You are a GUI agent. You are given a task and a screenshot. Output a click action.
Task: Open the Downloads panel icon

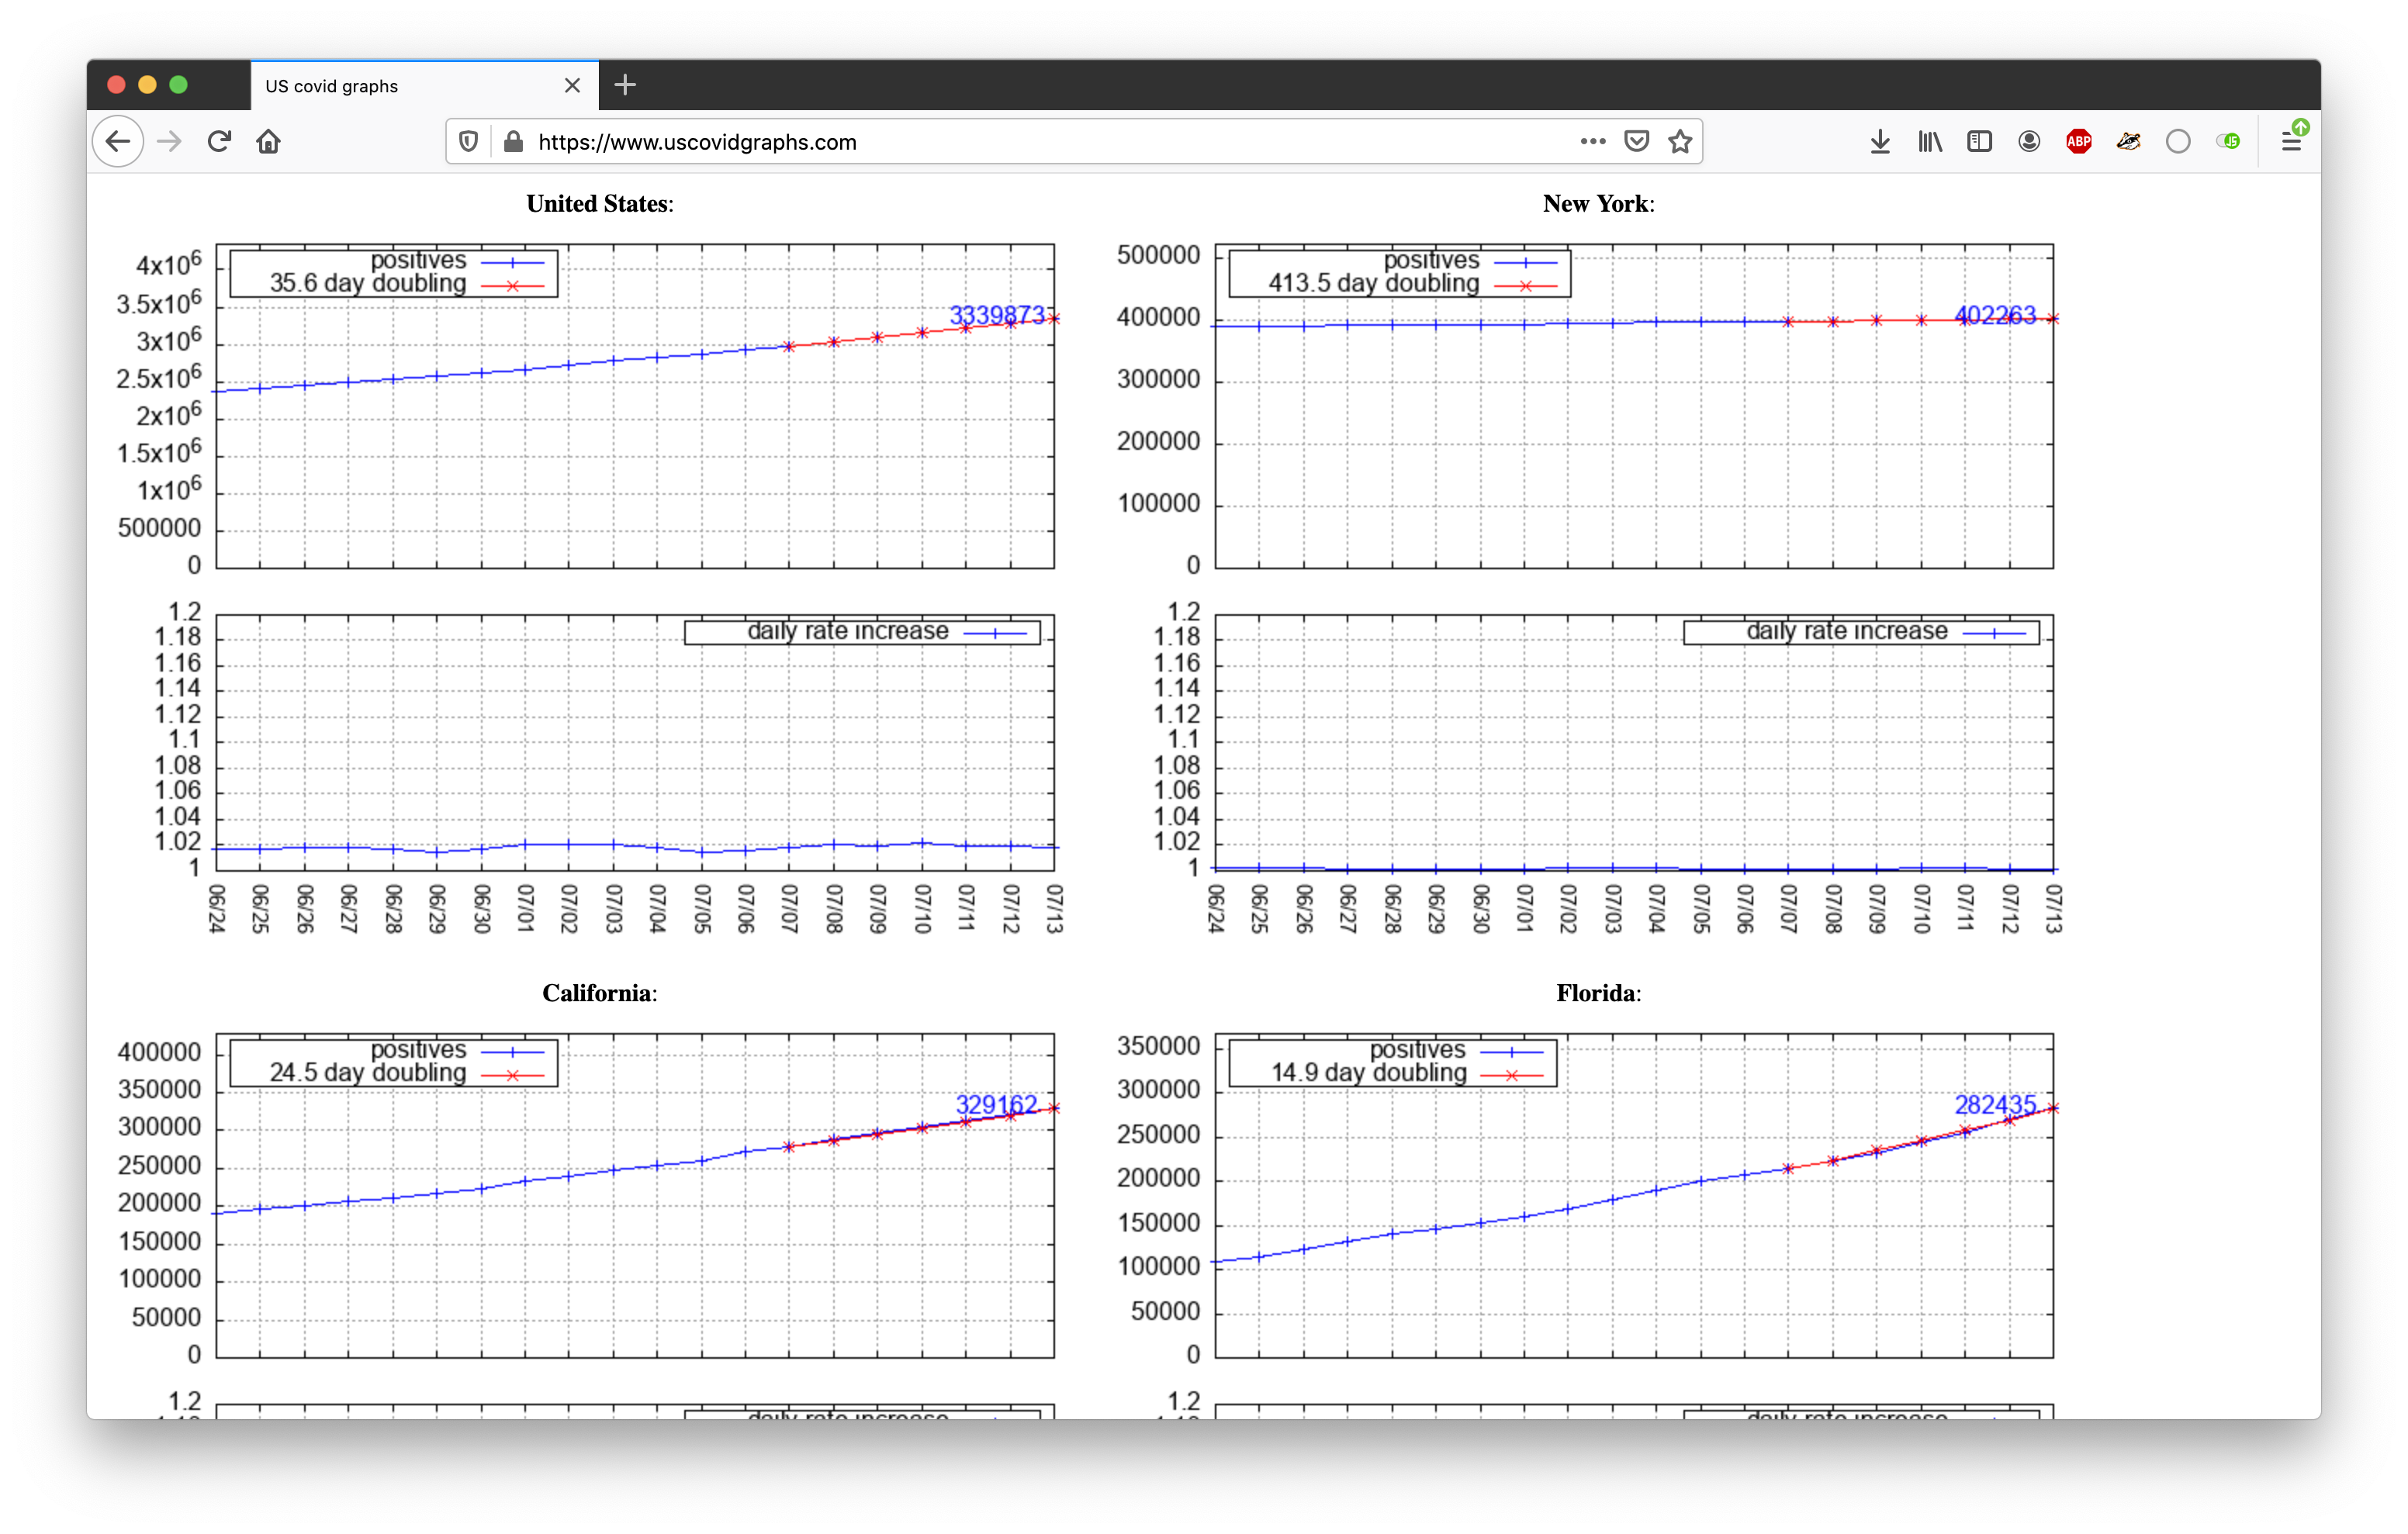1880,142
